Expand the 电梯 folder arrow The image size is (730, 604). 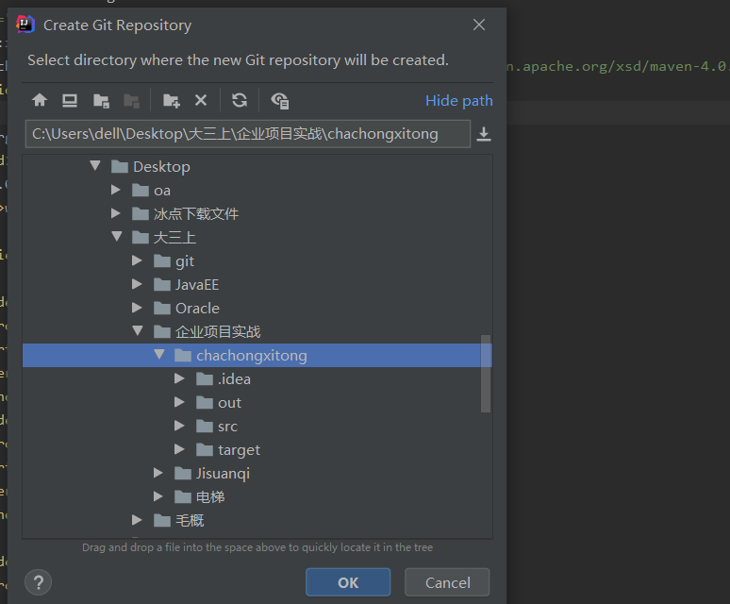tap(158, 496)
